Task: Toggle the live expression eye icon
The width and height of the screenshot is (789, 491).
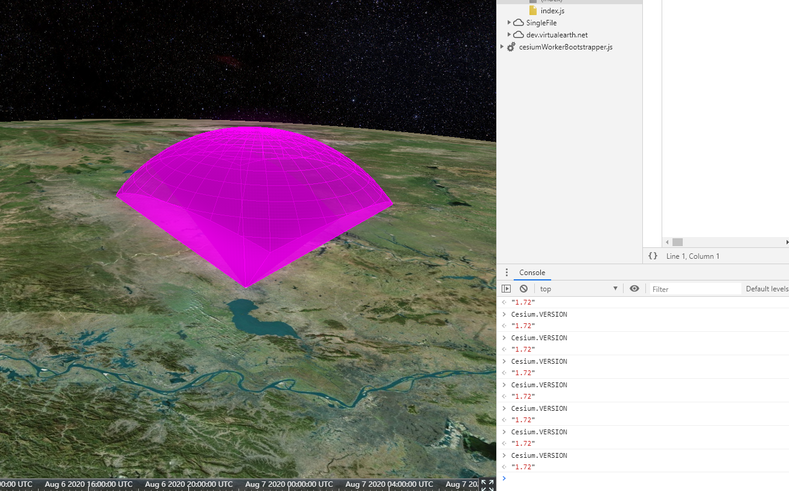Action: [634, 289]
